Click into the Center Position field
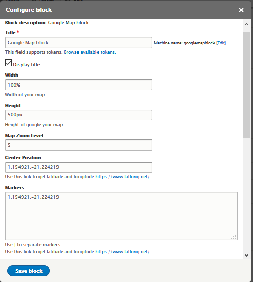Screen dimensions: 253x282 [x=79, y=167]
